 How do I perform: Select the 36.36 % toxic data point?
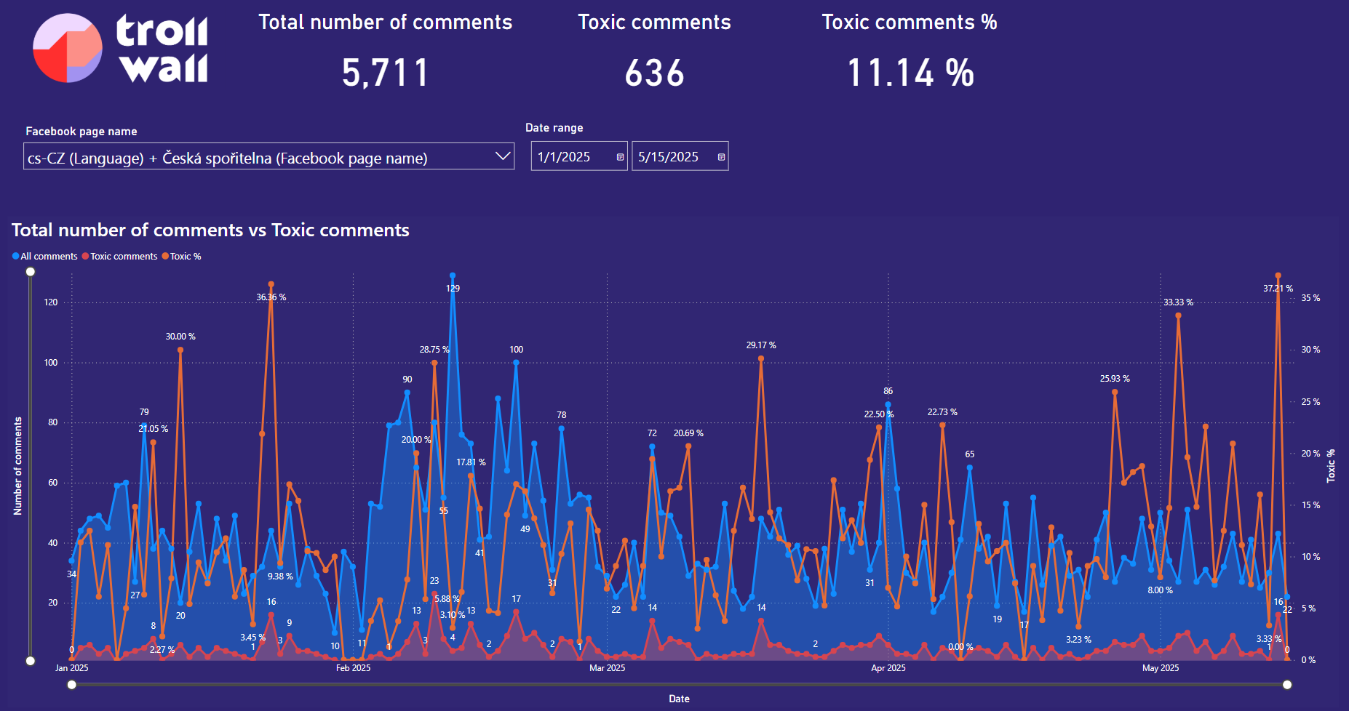coord(271,285)
